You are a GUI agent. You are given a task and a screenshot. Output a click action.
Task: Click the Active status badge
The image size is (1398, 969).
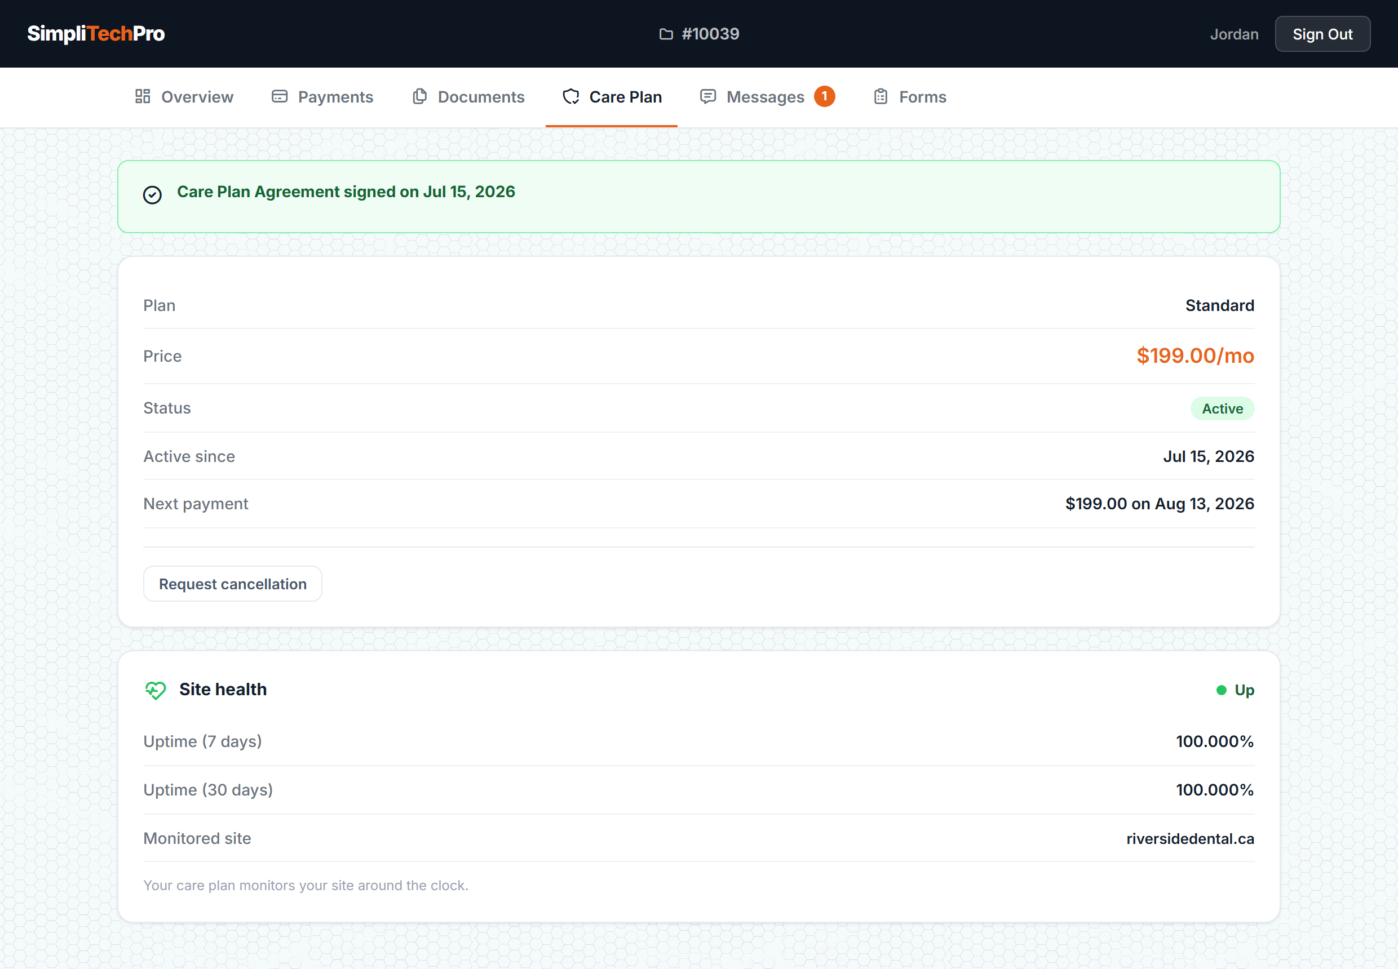(1222, 408)
